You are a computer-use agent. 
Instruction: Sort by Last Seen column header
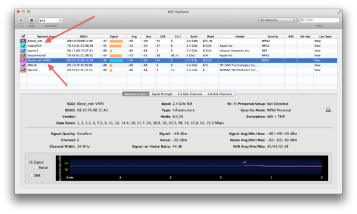point(325,37)
